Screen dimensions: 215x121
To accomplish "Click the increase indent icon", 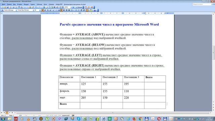I will (x=84, y=10).
